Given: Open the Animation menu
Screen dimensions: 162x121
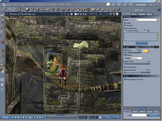Looking at the screenshot, I should tap(40, 5).
